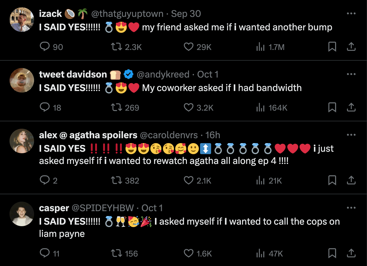Screen dimensions: 367x266
Task: Open more options on alex's tweet
Action: pos(351,135)
